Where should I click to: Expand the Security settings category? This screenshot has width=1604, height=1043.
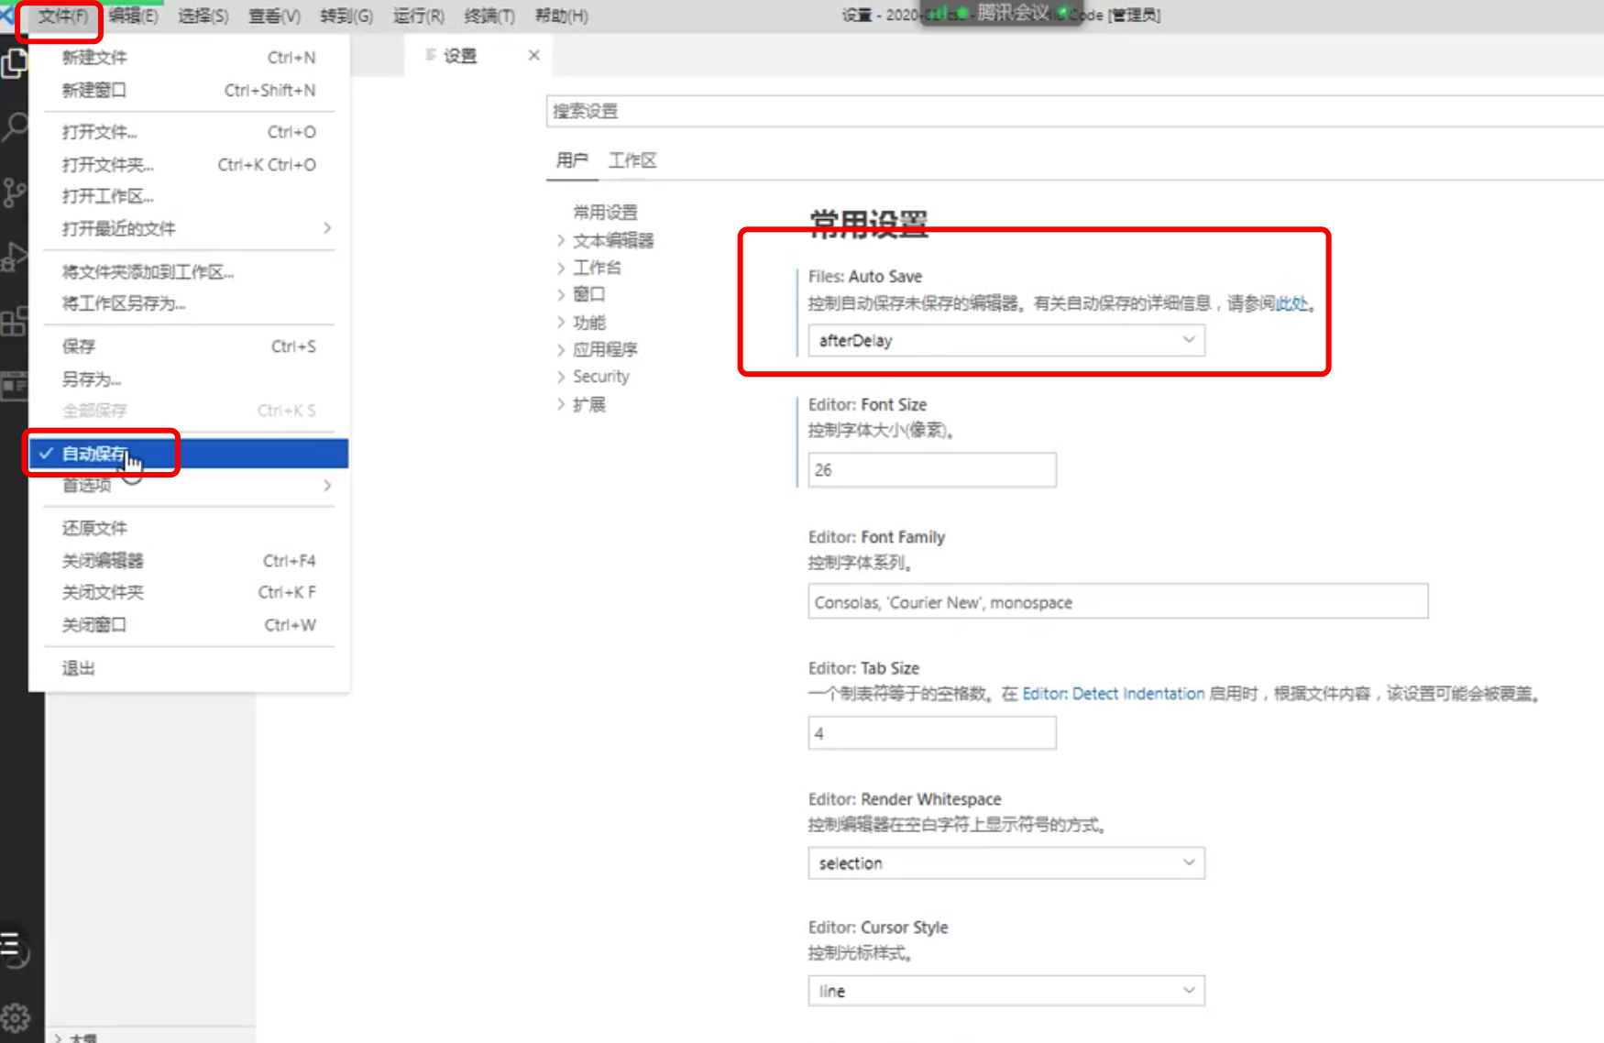coord(600,376)
